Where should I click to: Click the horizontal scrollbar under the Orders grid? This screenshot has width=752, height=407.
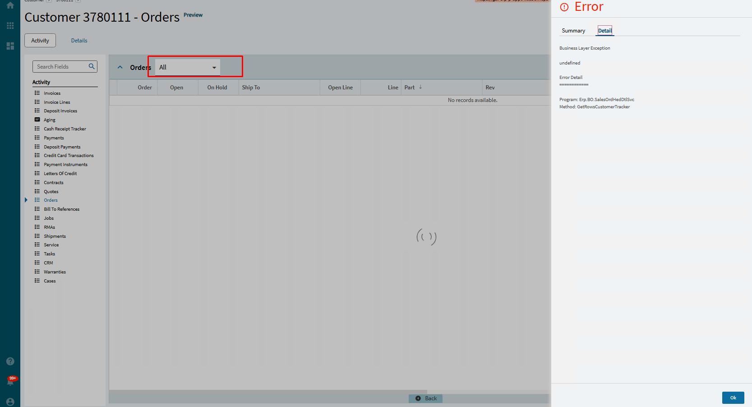click(x=268, y=392)
